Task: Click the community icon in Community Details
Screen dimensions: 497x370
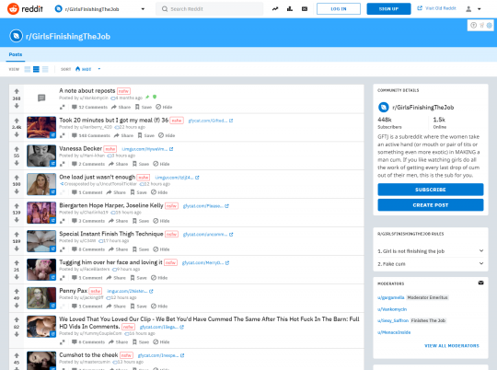Action: click(x=384, y=107)
